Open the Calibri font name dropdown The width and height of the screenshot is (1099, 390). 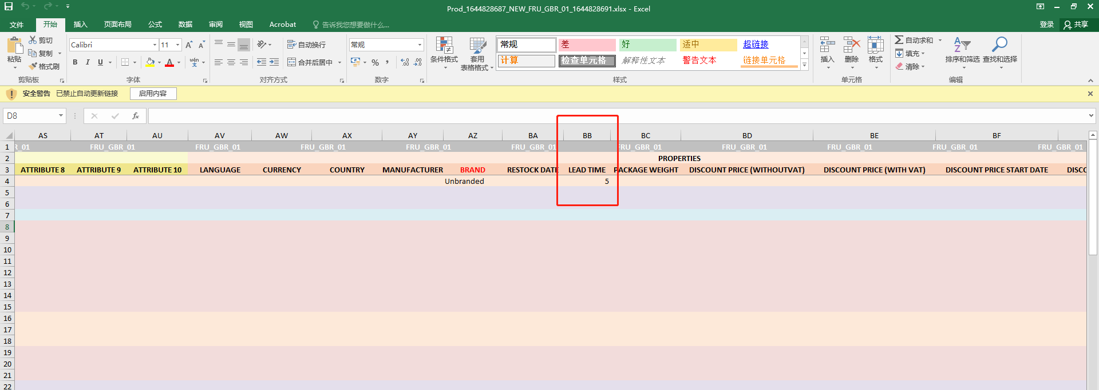pos(155,45)
